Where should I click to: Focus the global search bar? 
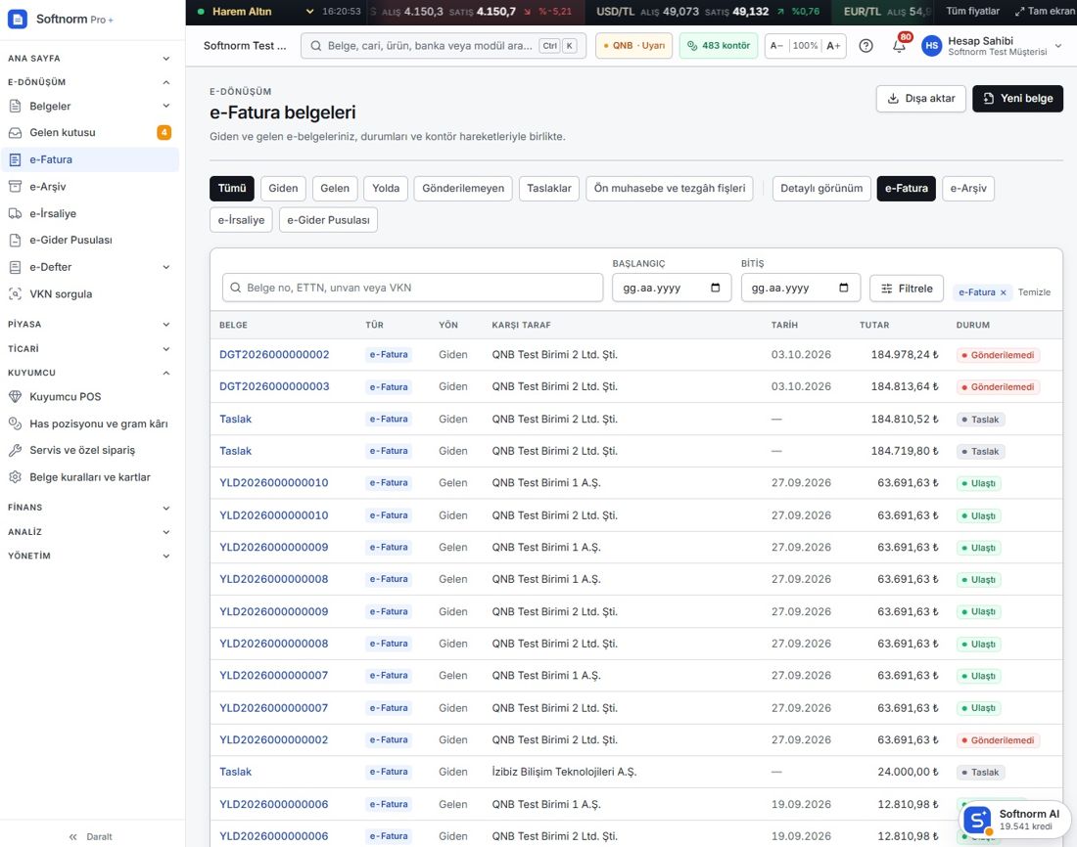pyautogui.click(x=443, y=46)
